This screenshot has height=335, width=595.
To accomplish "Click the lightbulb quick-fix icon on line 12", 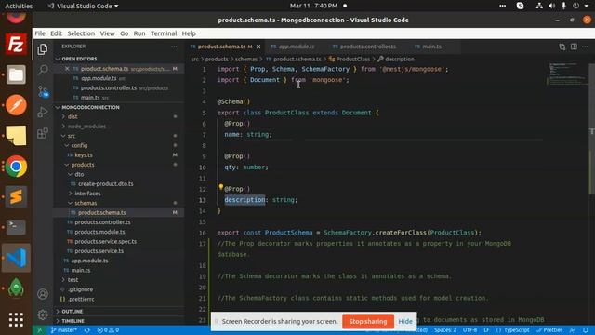I will click(220, 187).
